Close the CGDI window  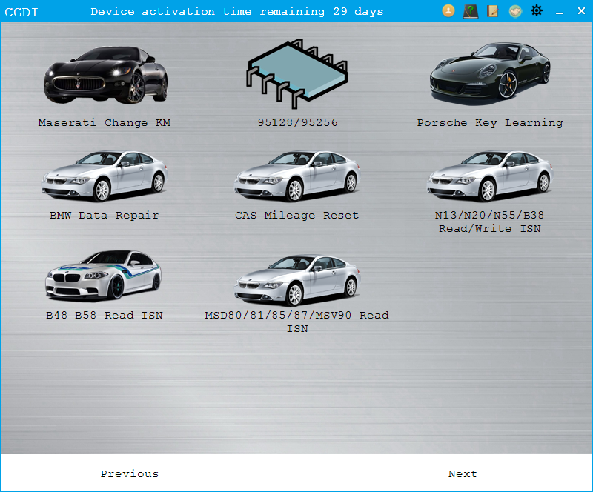click(582, 11)
